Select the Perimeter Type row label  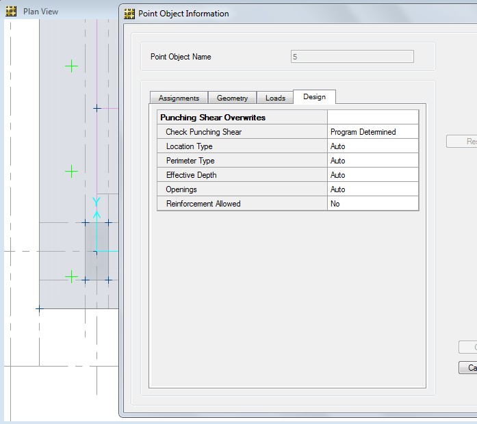[242, 161]
